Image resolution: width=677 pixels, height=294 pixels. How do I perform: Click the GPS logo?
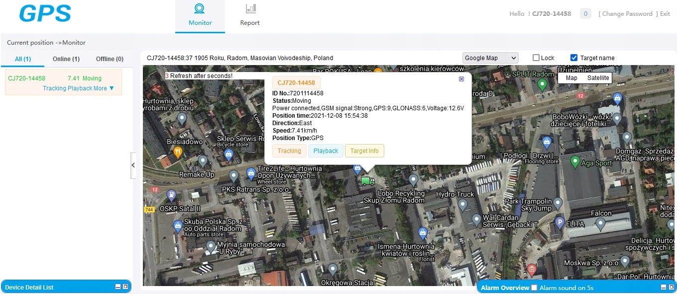coord(45,14)
